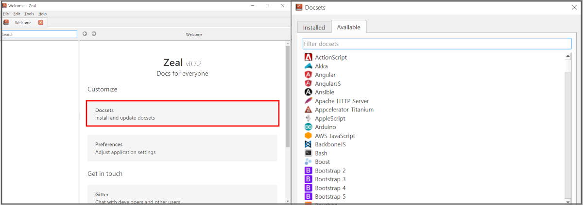Close the Docsets dialog
Viewport: 583px width, 205px height.
[x=574, y=7]
